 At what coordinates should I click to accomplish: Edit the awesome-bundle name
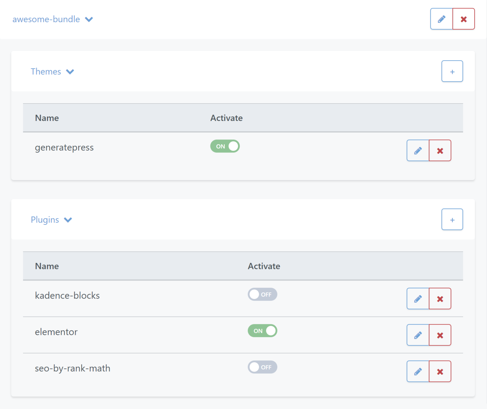(441, 19)
